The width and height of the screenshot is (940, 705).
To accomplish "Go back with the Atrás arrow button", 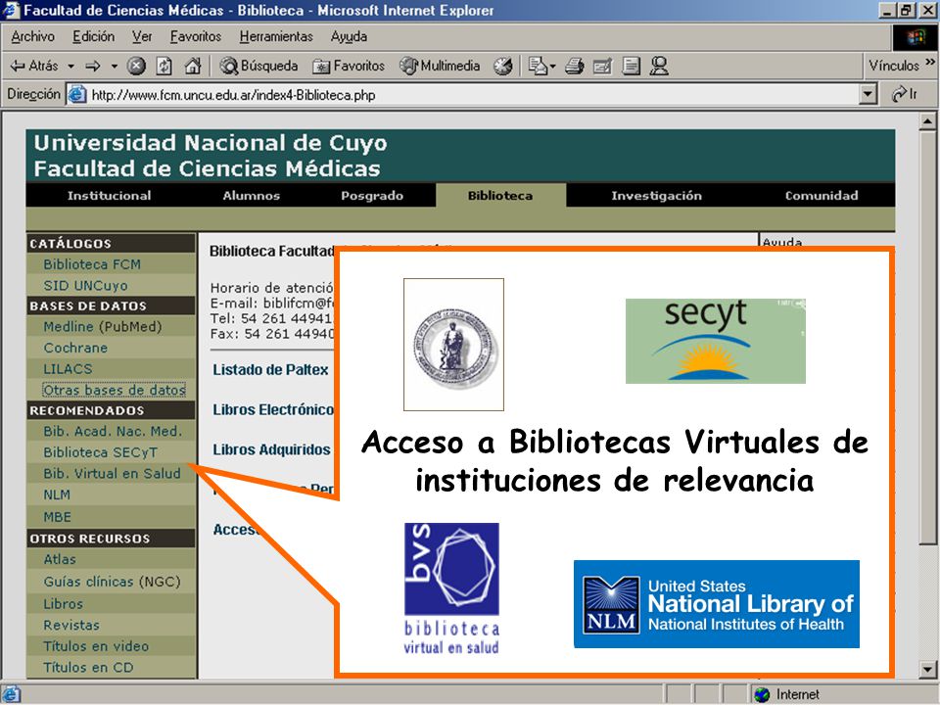I will pyautogui.click(x=34, y=66).
